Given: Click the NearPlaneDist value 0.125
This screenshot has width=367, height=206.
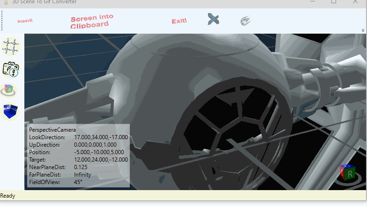Looking at the screenshot, I should pyautogui.click(x=81, y=167).
